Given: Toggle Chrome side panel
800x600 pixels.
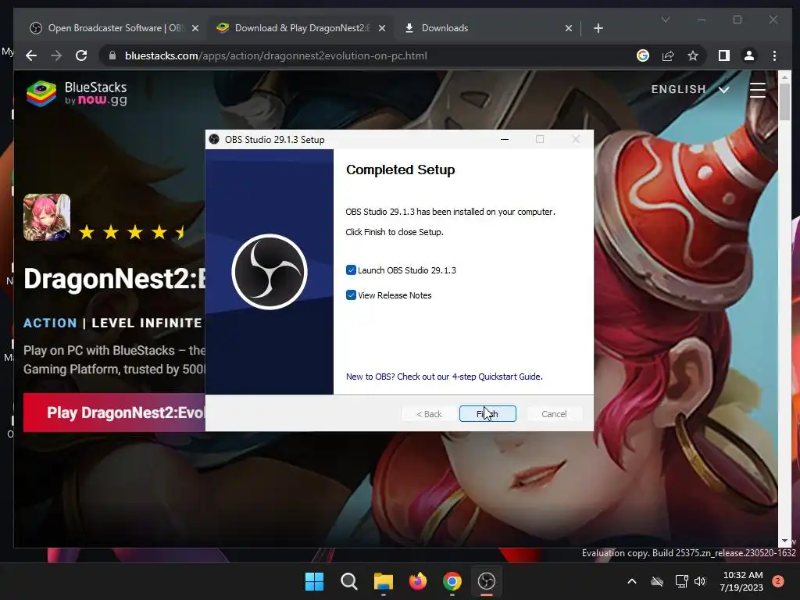Looking at the screenshot, I should tap(724, 55).
